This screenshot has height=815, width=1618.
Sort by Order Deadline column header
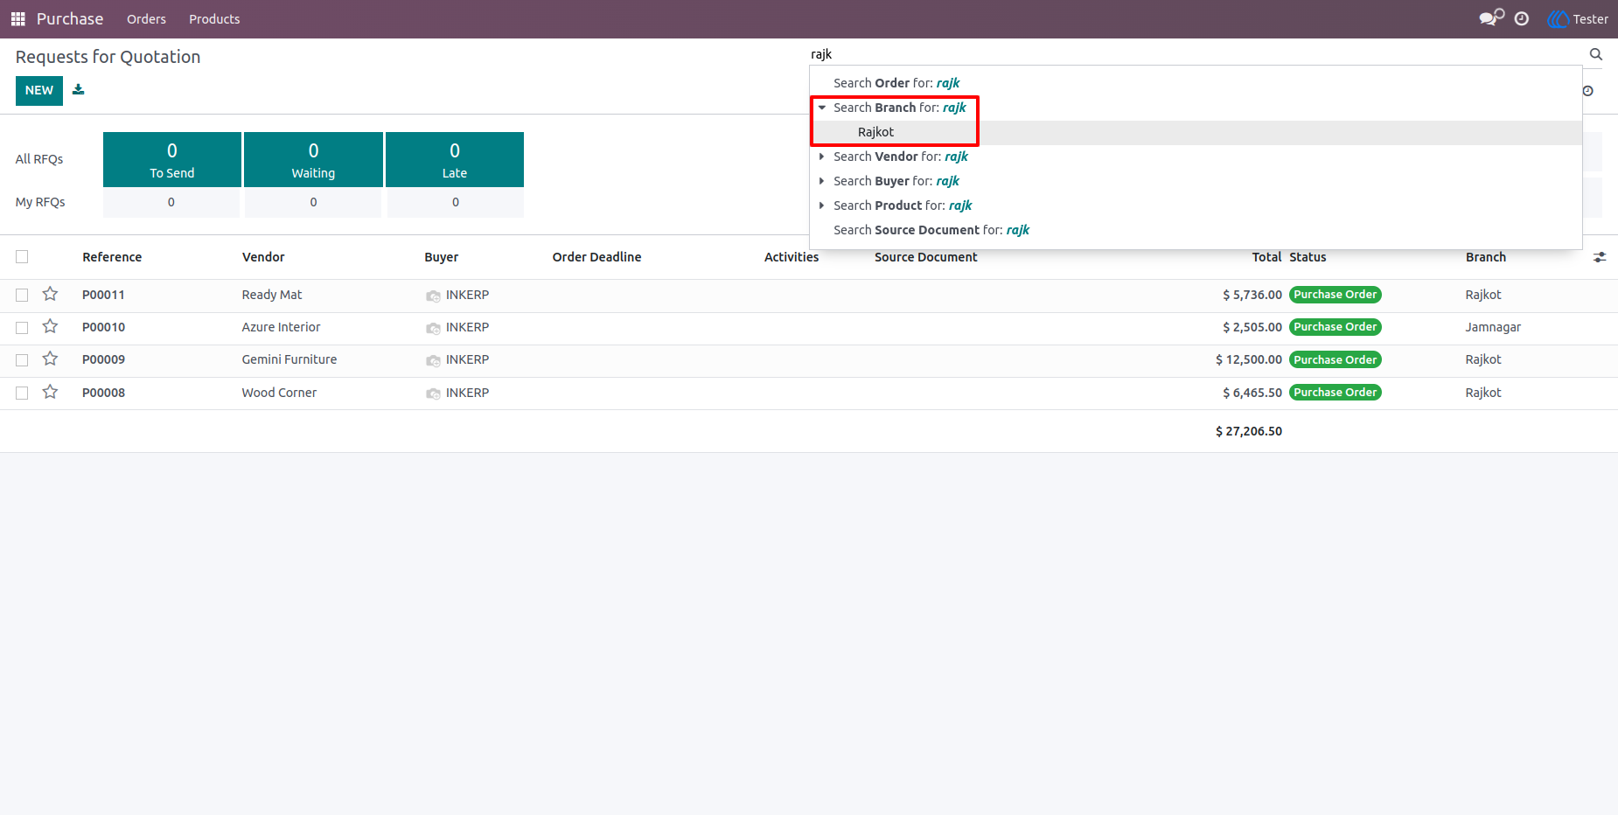(597, 257)
